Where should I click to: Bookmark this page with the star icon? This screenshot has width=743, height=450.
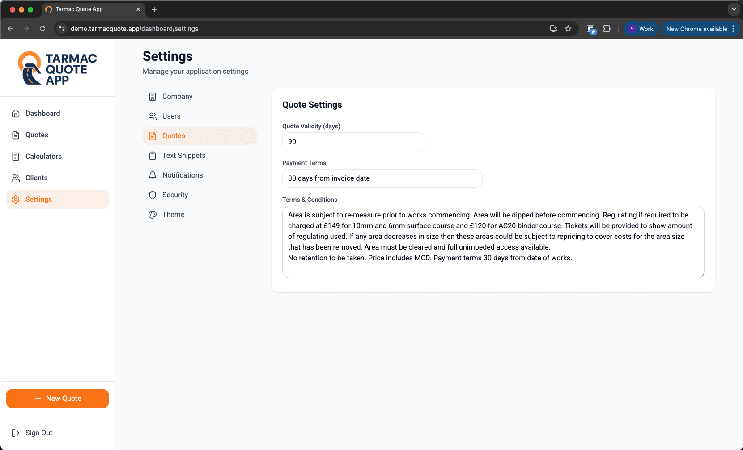pos(568,29)
